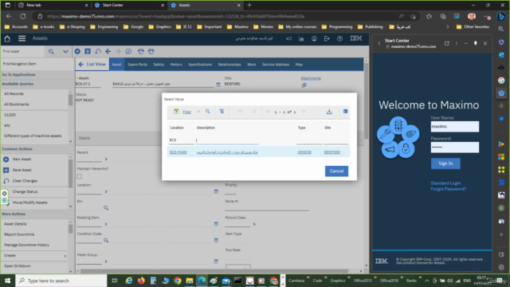
Task: Click the Filter link in Select Value dialog
Action: click(186, 112)
